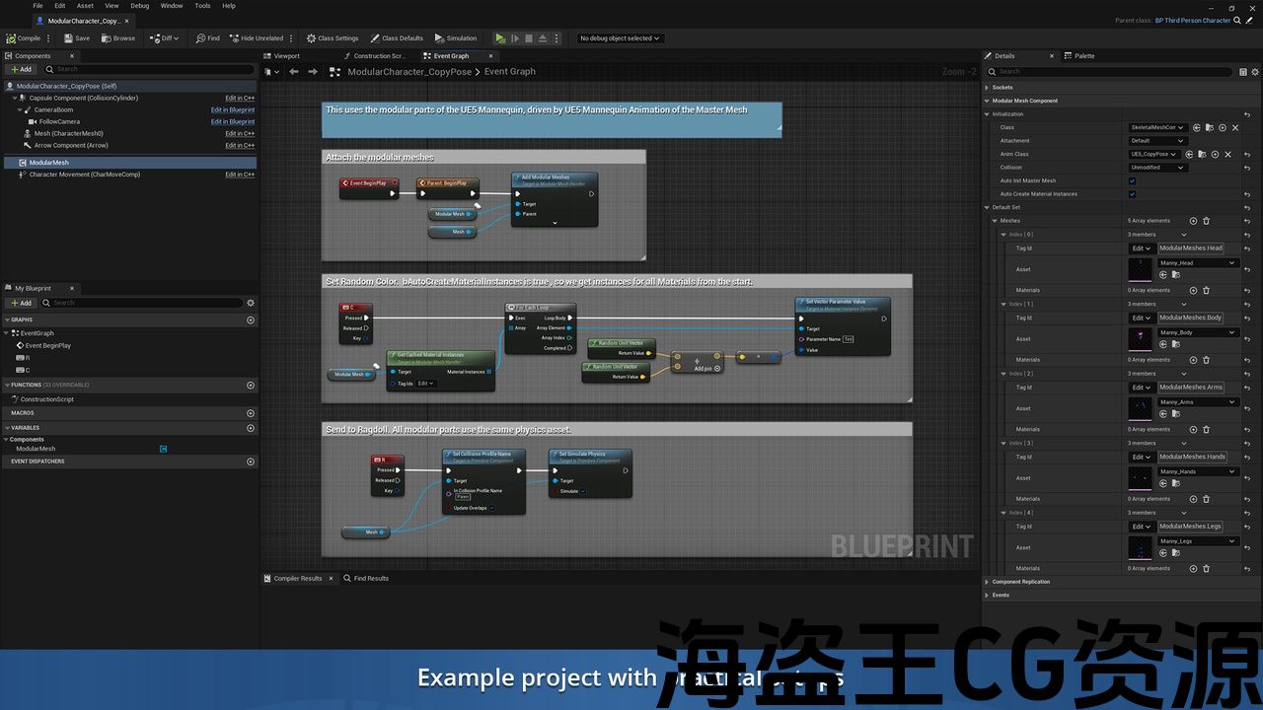
Task: Click the Compile blueprint icon
Action: pyautogui.click(x=11, y=38)
